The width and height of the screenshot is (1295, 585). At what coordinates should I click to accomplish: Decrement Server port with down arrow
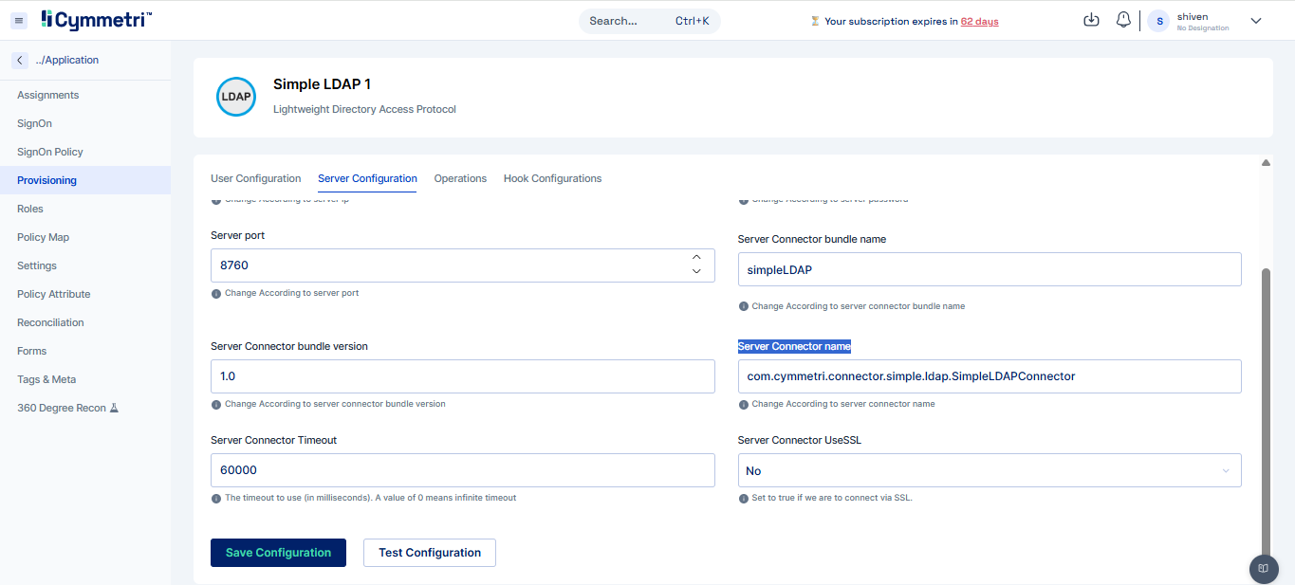(696, 272)
